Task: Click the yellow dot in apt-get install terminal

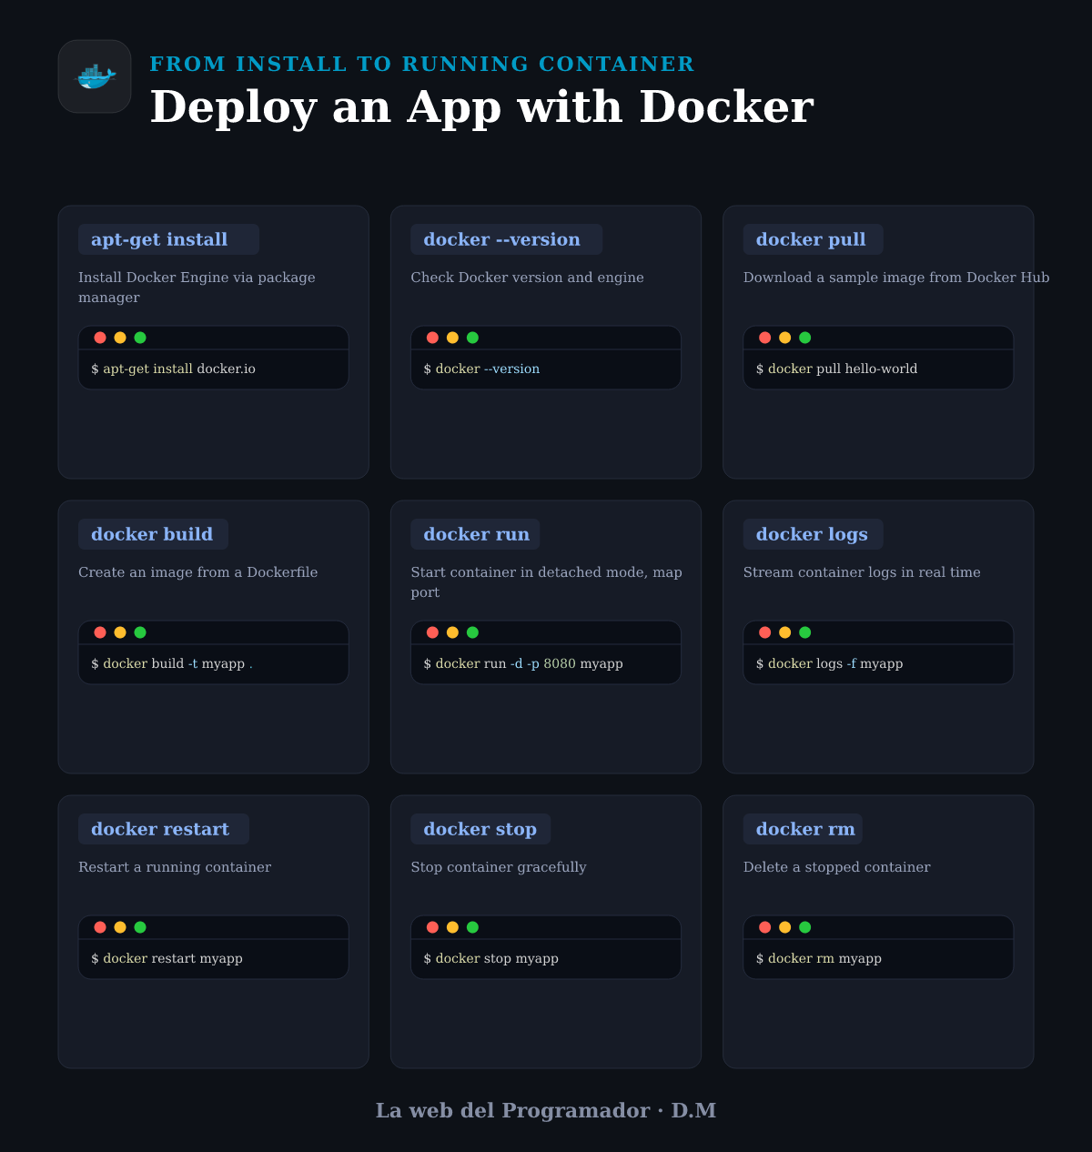Action: pyautogui.click(x=120, y=338)
